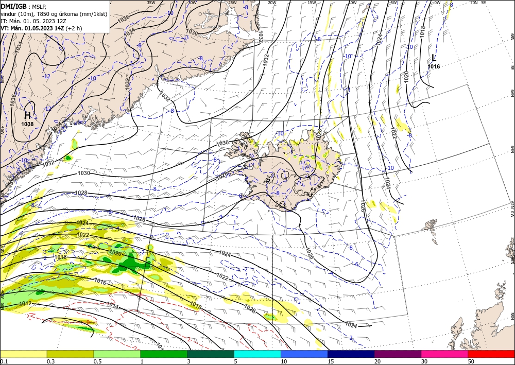
Task: Click the 'vindur (10m), T850 og úrkoma' line
Action: tap(54, 14)
